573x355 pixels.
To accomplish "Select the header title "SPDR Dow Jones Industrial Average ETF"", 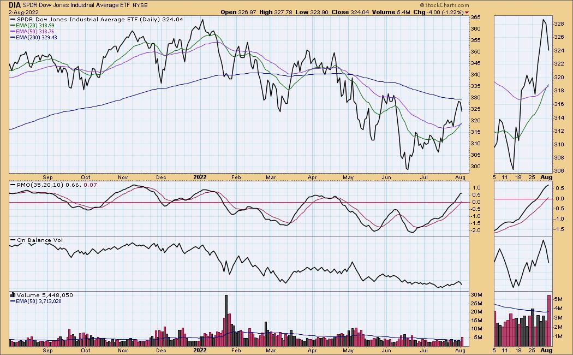I will tap(76, 5).
